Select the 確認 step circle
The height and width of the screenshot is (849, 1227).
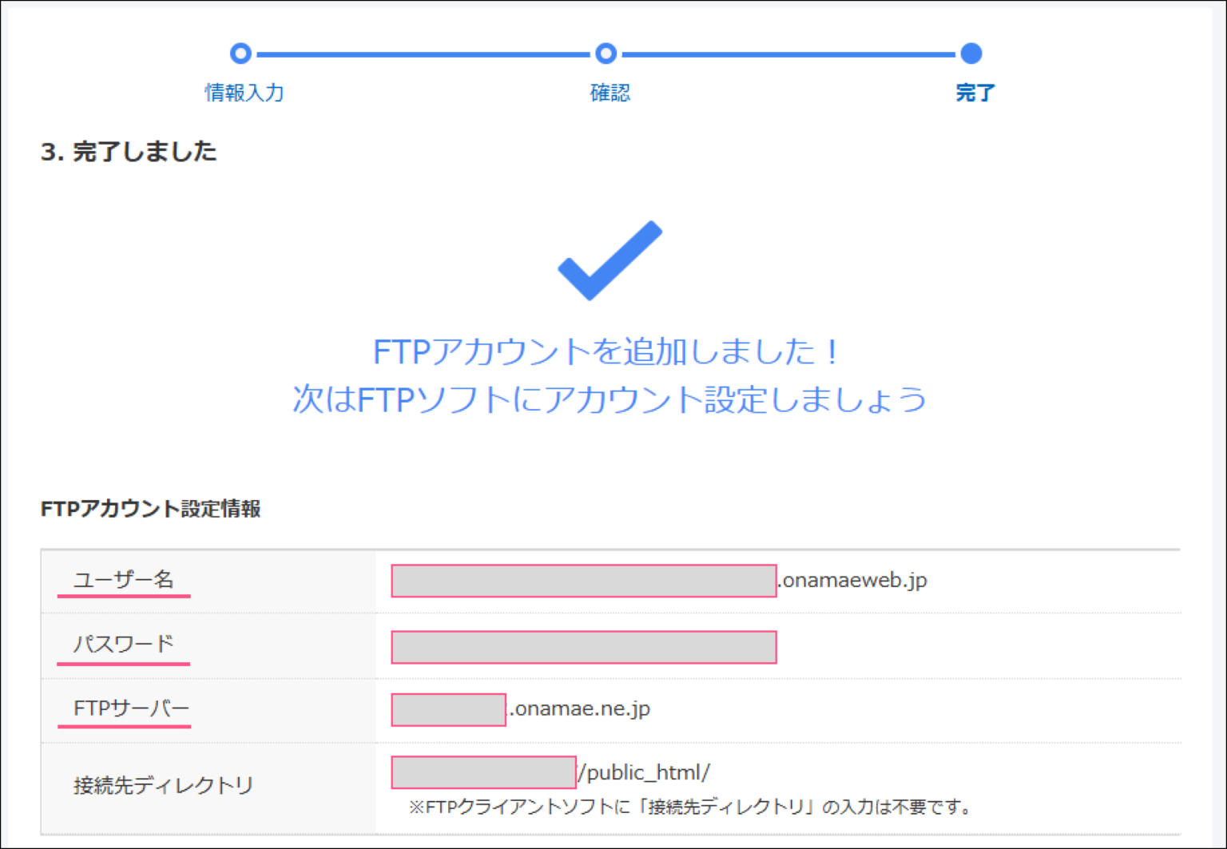(x=606, y=54)
